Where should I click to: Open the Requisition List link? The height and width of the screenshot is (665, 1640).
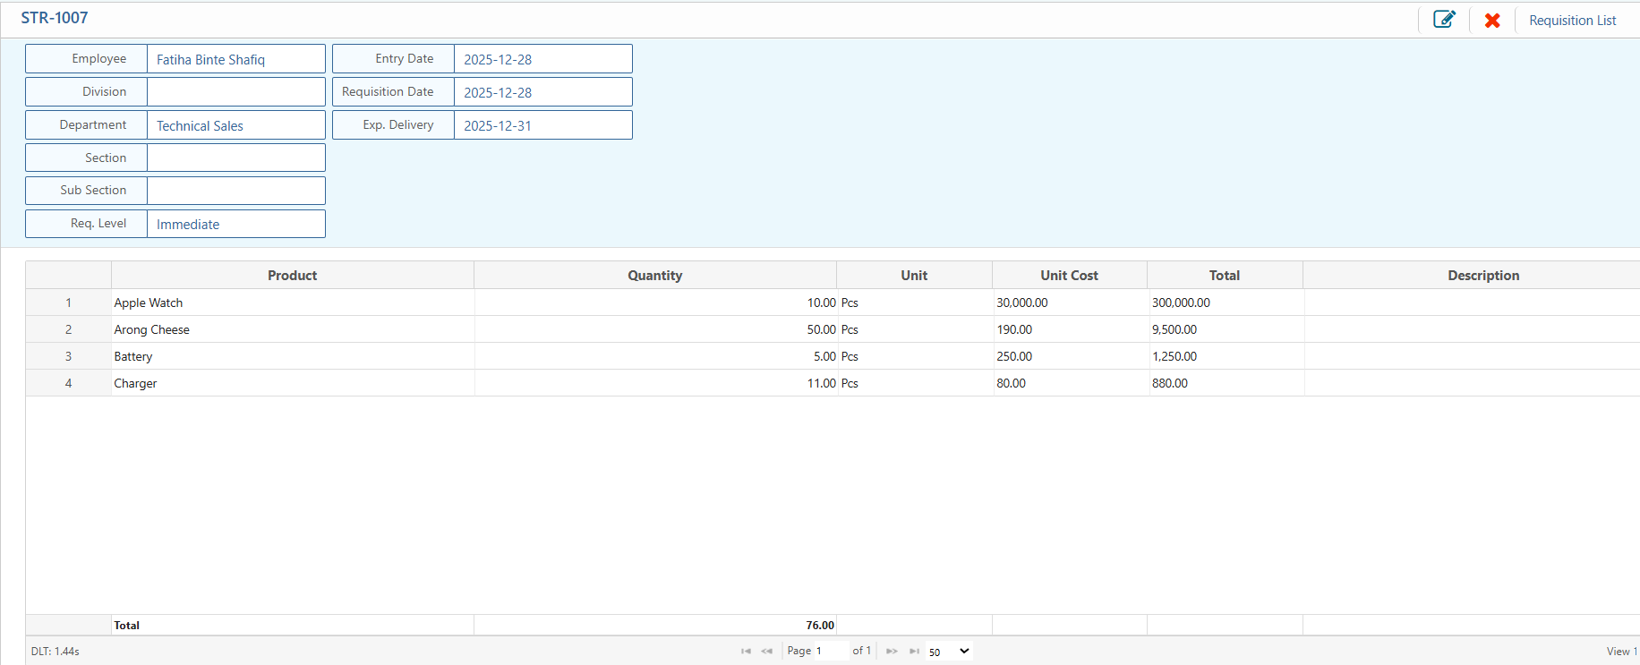point(1572,21)
